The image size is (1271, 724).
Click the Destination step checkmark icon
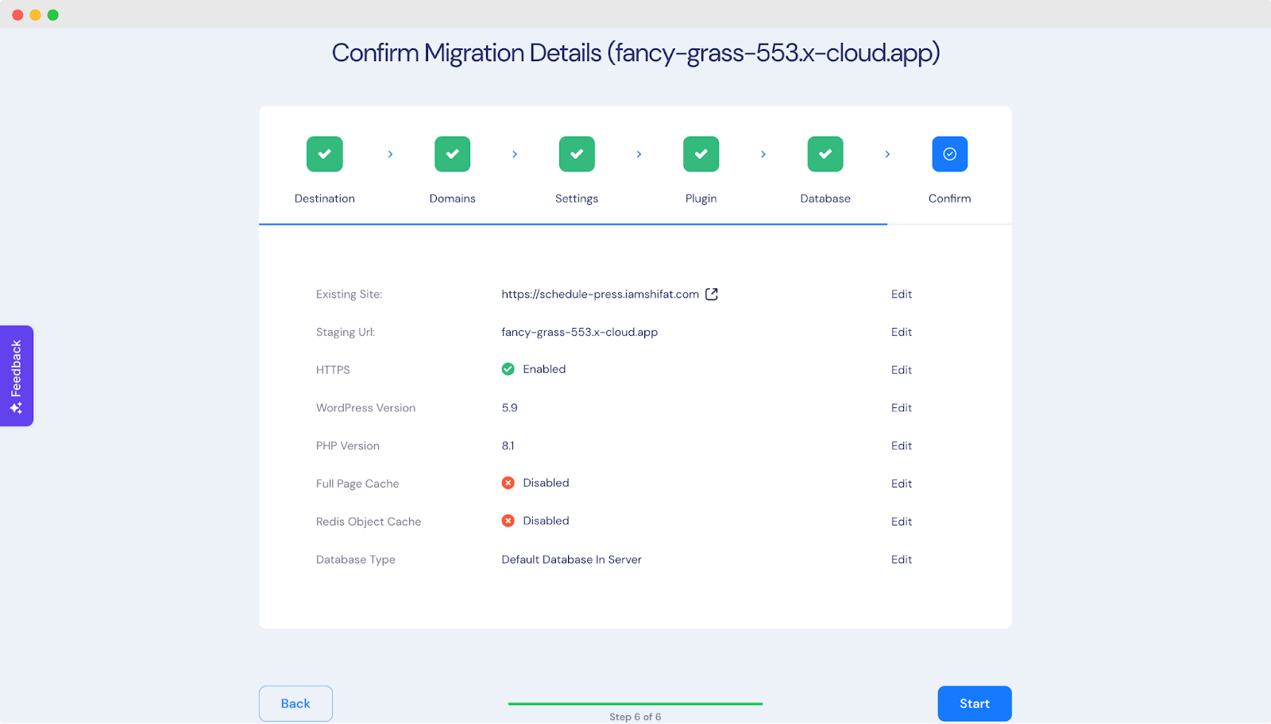tap(324, 154)
